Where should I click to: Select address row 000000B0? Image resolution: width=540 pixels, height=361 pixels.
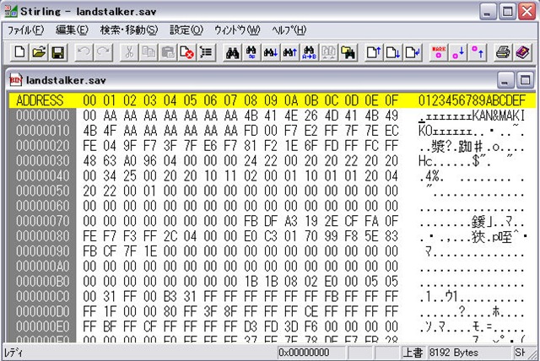43,281
